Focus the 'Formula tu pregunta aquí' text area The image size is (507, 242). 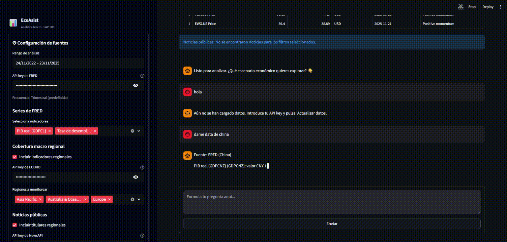(332, 202)
